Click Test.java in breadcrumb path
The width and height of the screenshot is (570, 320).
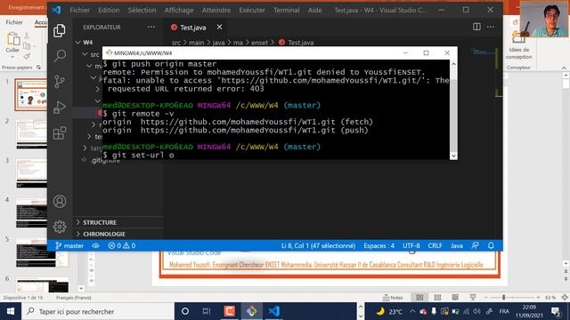pyautogui.click(x=301, y=43)
